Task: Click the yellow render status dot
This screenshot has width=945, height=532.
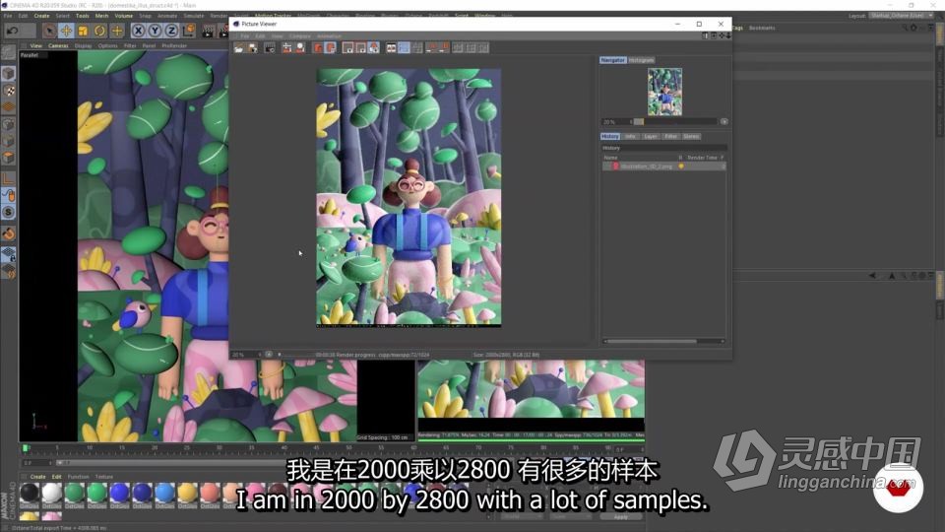Action: pos(681,166)
